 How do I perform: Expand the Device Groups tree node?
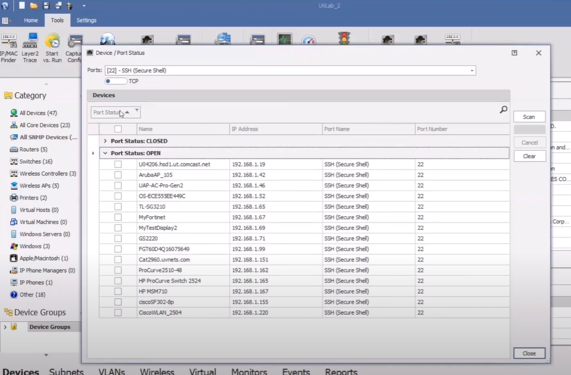pyautogui.click(x=5, y=327)
